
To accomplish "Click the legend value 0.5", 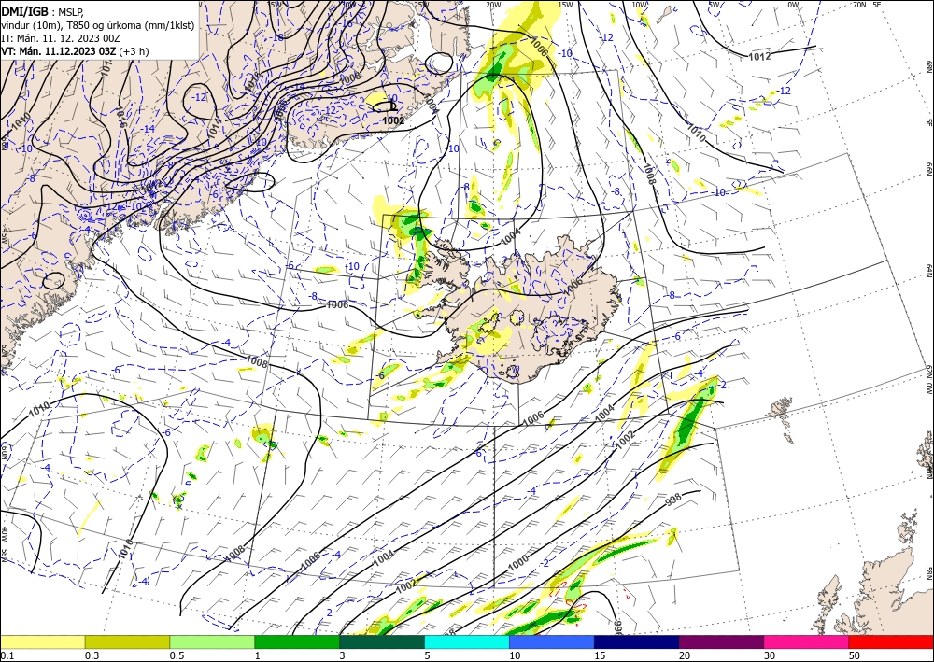I will pyautogui.click(x=177, y=655).
